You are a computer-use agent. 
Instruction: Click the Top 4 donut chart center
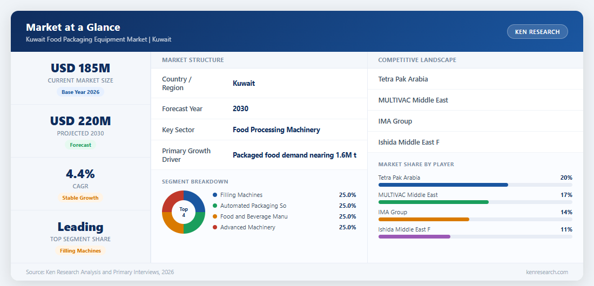click(184, 212)
